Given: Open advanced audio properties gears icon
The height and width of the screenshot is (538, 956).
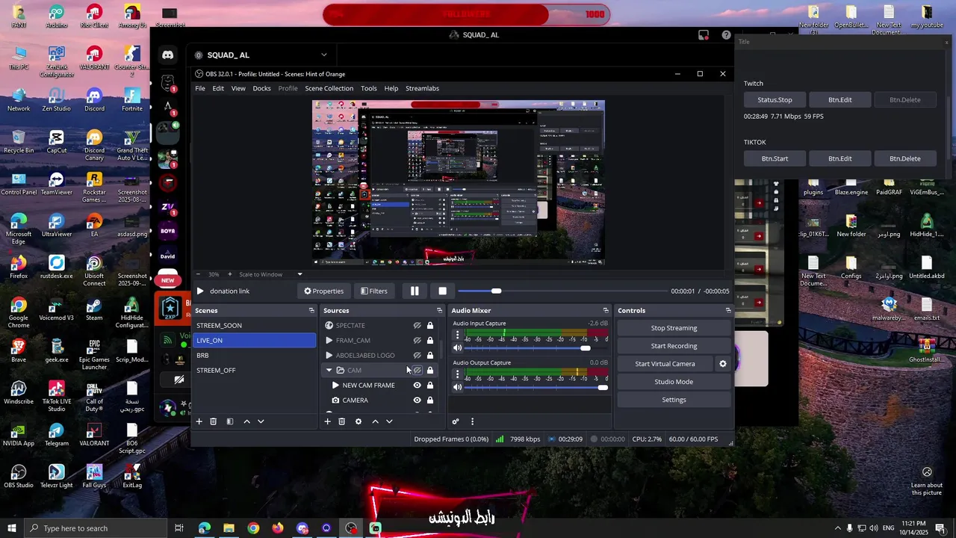Looking at the screenshot, I should [x=456, y=421].
